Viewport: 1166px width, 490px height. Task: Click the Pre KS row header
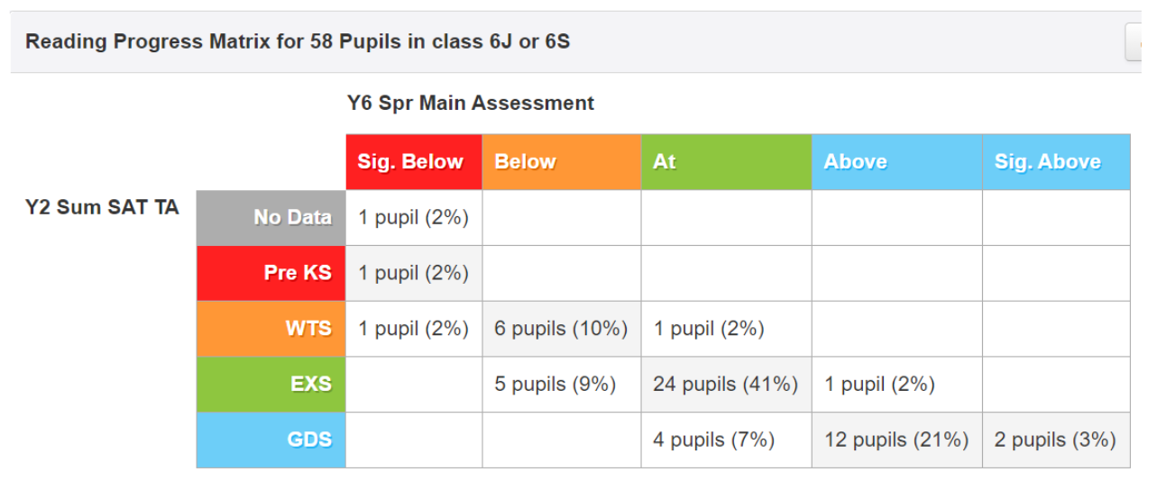click(271, 273)
